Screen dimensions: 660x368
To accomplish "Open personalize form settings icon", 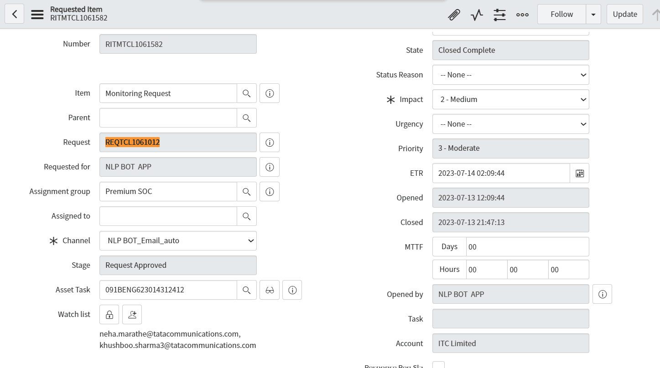I will point(499,15).
